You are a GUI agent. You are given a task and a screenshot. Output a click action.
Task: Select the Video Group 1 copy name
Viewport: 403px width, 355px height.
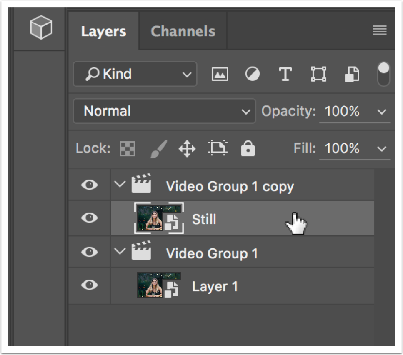coord(230,187)
